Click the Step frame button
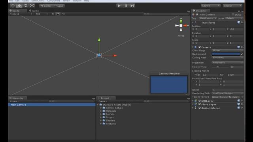The width and height of the screenshot is (253, 142). pos(132,6)
